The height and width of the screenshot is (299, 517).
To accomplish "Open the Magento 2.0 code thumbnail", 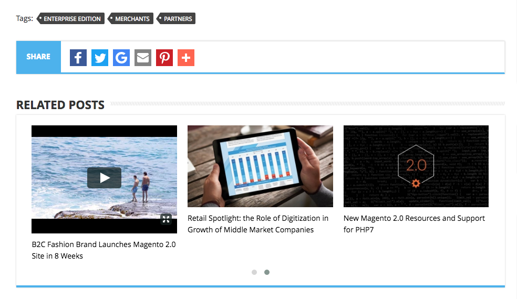I will point(416,166).
